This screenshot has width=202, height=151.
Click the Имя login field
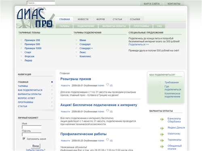[32, 127]
